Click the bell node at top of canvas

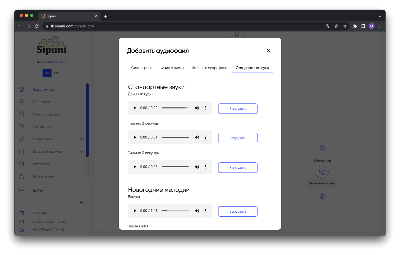click(x=237, y=34)
